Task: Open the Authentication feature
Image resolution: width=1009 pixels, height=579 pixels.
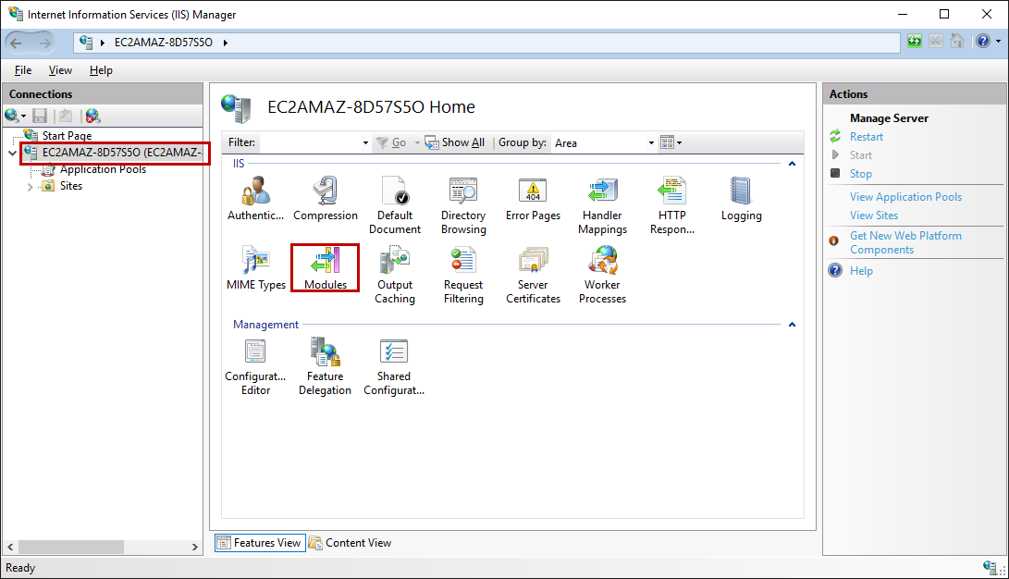Action: click(x=255, y=199)
